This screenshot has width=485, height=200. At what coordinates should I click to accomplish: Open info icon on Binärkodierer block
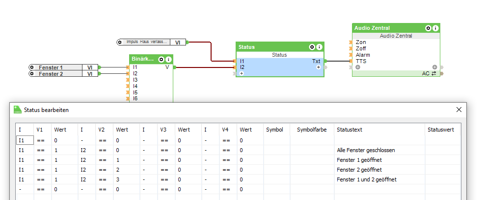coord(168,59)
